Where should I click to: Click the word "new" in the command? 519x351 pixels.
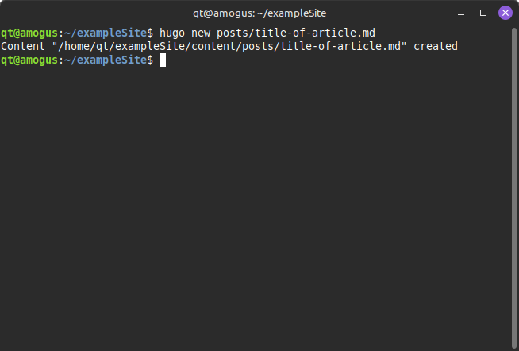pos(201,33)
